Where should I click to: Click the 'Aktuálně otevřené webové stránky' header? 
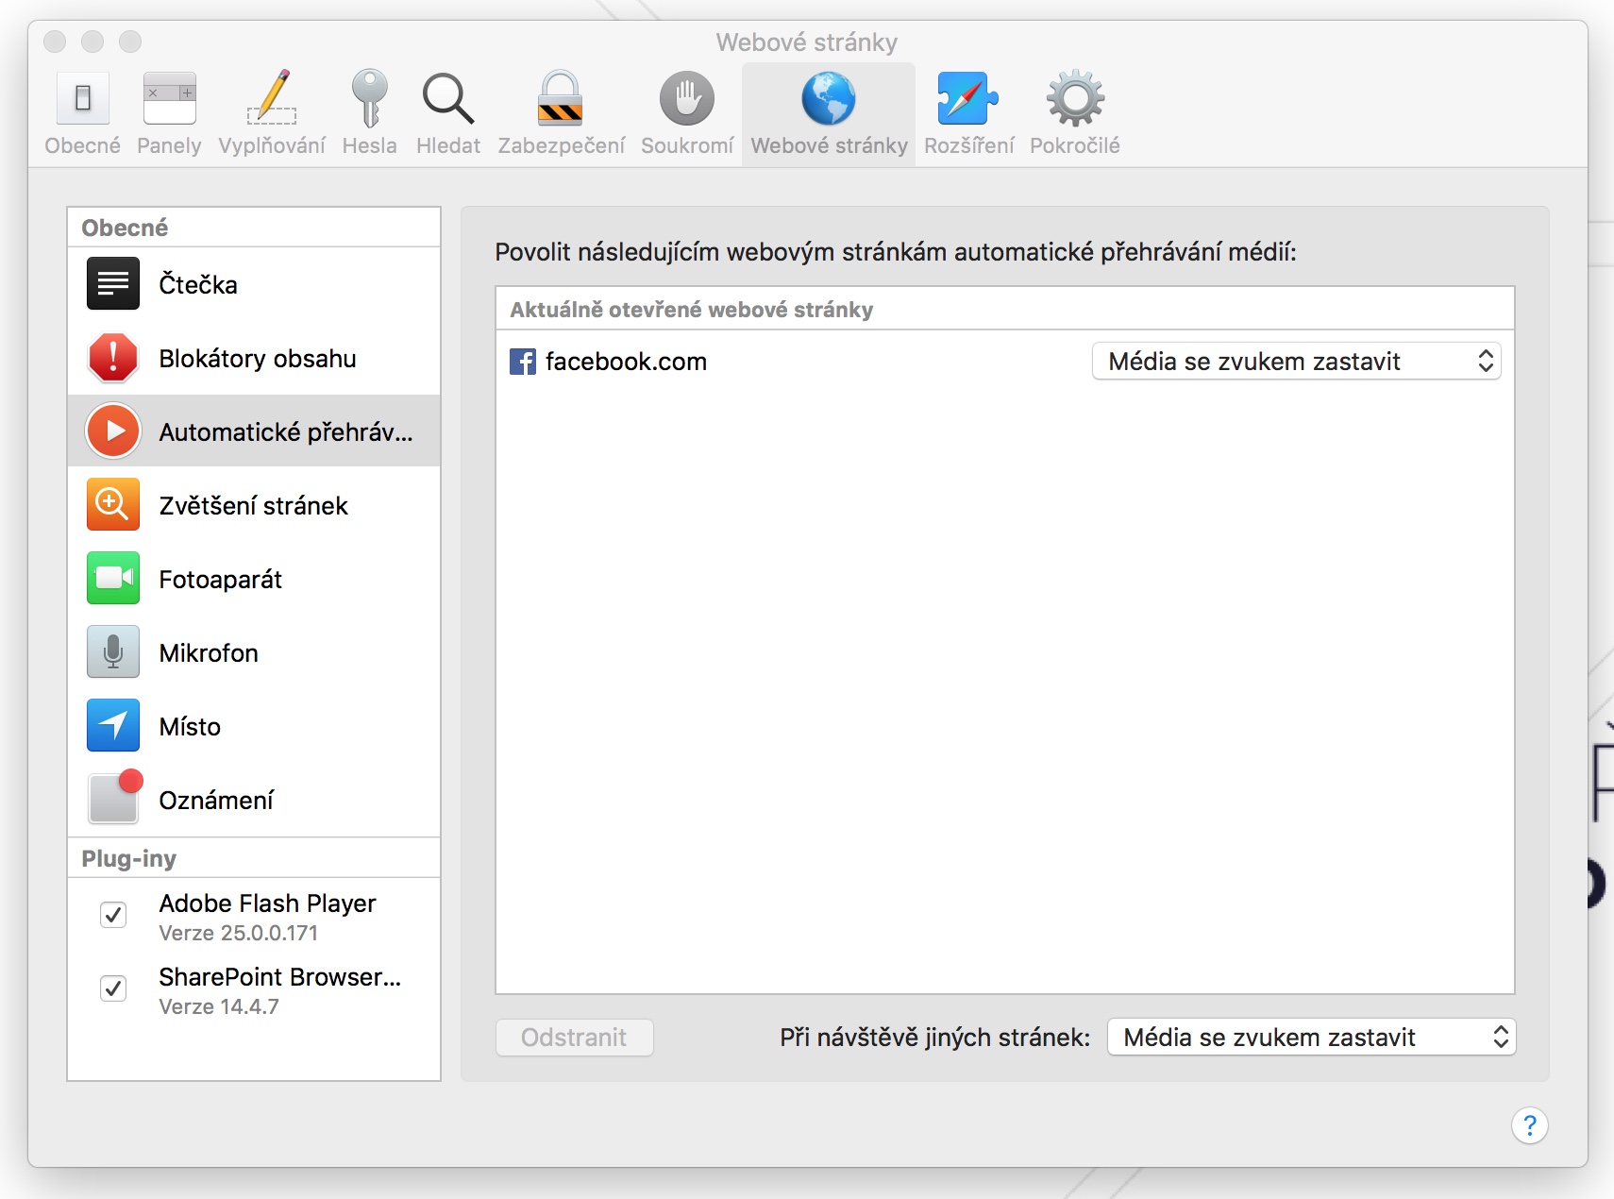pos(692,310)
